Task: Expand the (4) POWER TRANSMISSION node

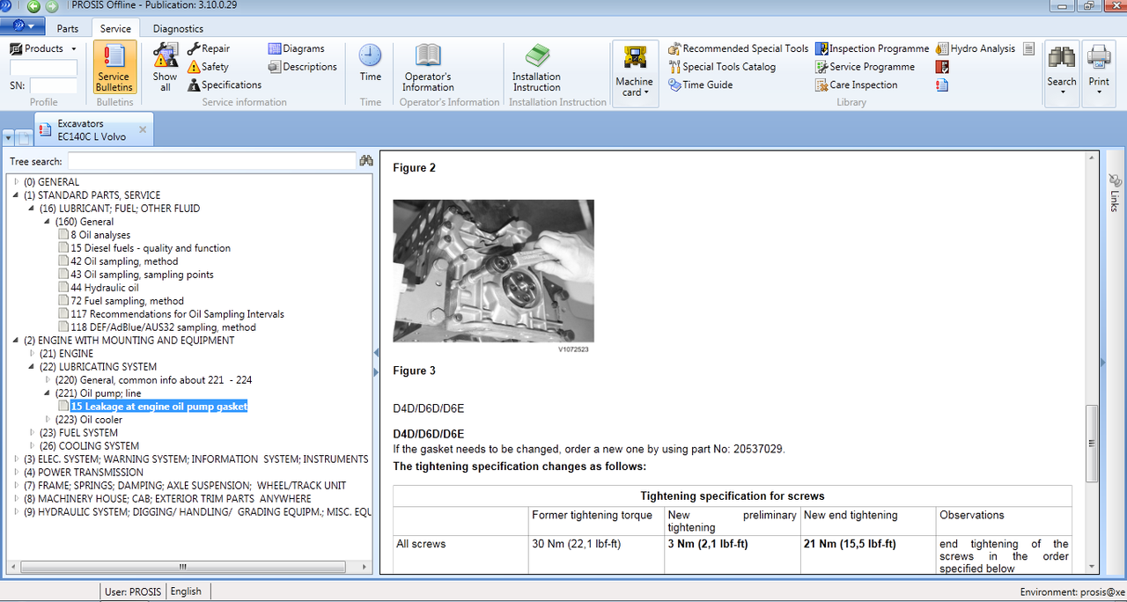Action: coord(17,472)
